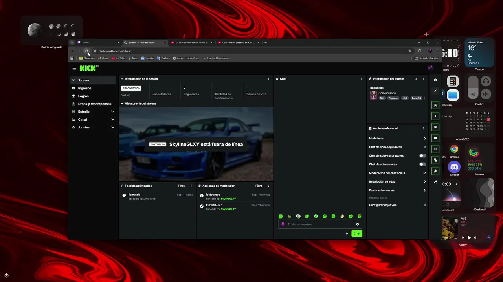503x282 pixels.
Task: Toggle Chat de solo-emotes switch
Action: click(x=422, y=164)
